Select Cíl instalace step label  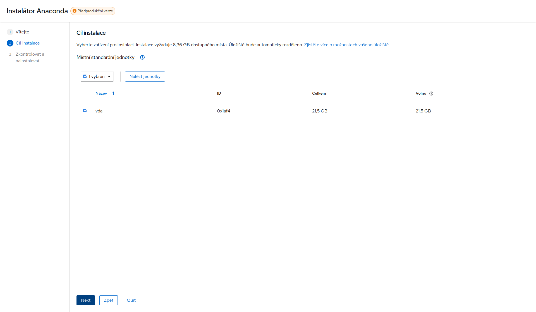tap(28, 43)
